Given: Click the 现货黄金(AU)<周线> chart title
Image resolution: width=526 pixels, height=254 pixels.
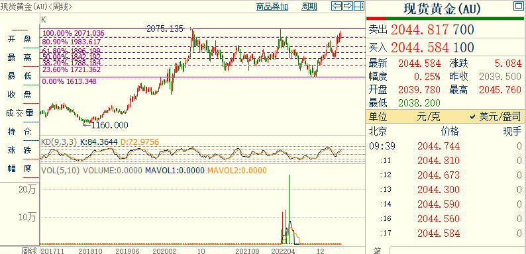Looking at the screenshot, I should [36, 6].
